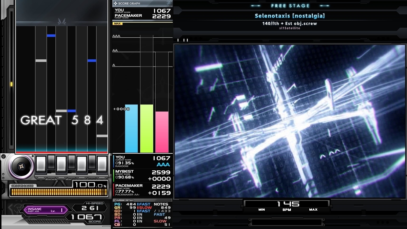Image resolution: width=407 pixels, height=229 pixels.
Task: Click the '+0000' label on the graph
Action: pyautogui.click(x=121, y=109)
